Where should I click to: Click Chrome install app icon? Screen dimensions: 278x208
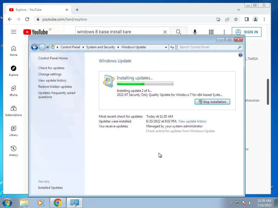tap(219, 19)
